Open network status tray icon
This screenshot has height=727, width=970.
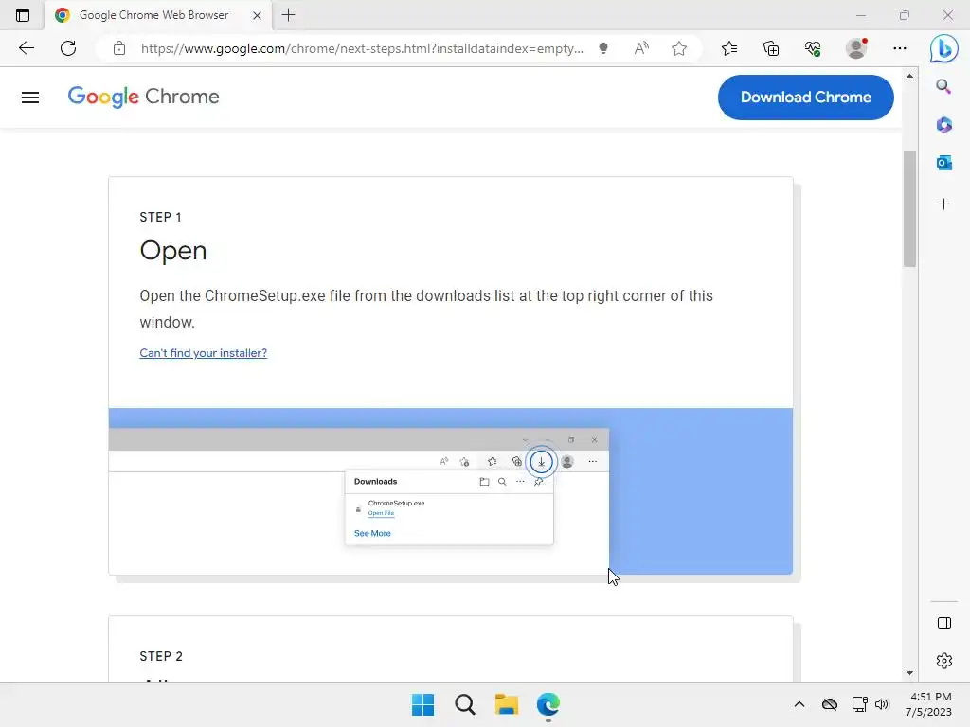point(859,704)
